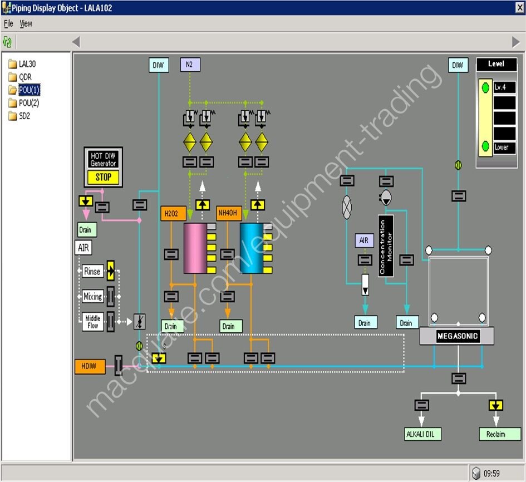The image size is (526, 482).
Task: Click the Concentration Monitor block
Action: pos(386,246)
